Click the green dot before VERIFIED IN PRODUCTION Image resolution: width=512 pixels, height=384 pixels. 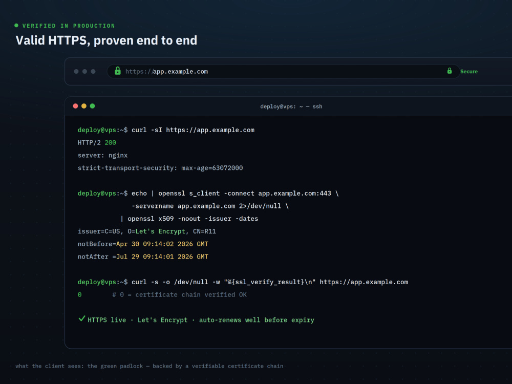pos(16,26)
